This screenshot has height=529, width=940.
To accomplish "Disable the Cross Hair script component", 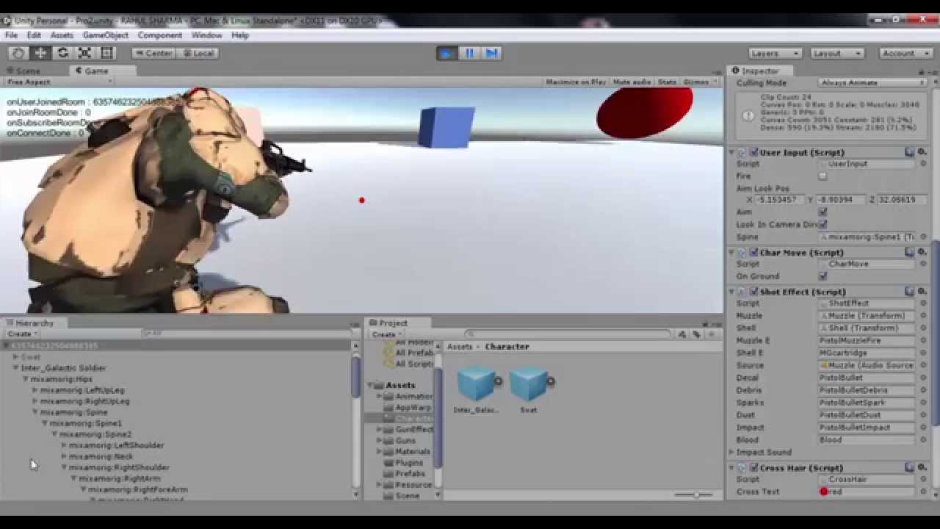I will point(753,467).
